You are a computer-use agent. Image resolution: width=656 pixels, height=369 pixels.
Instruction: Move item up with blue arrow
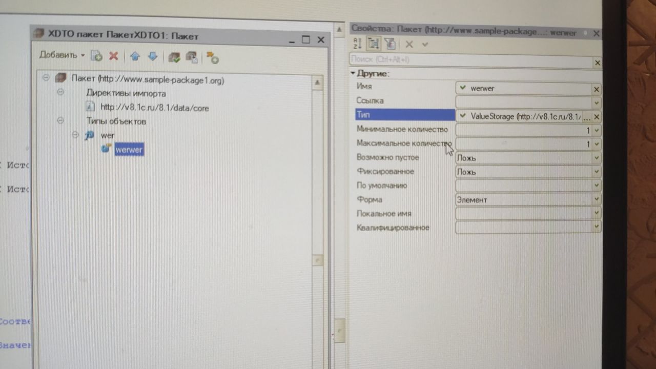(x=135, y=56)
